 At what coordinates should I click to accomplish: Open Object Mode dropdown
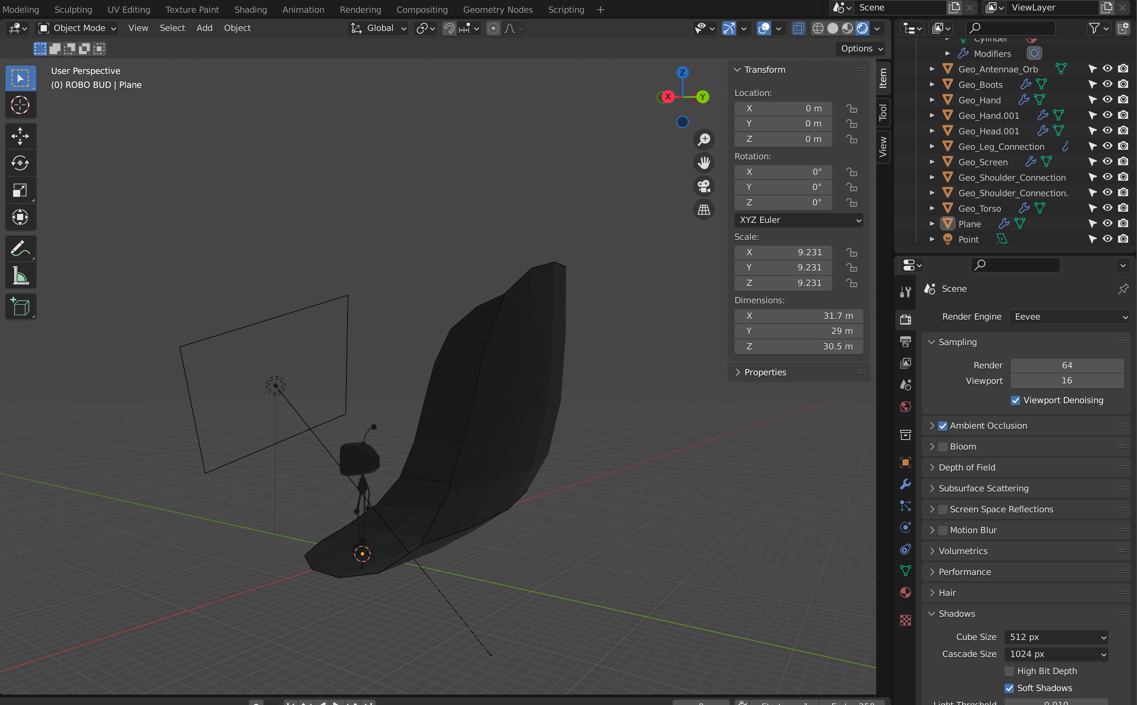click(x=77, y=29)
